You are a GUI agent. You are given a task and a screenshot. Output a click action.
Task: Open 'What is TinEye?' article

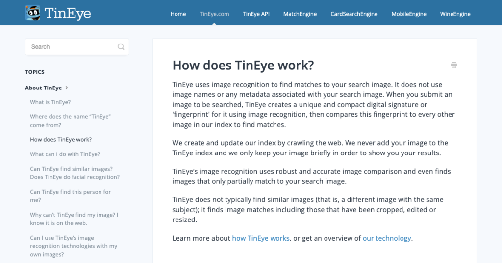[50, 102]
